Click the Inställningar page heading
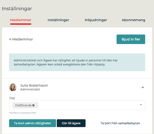Image resolution: width=154 pixels, height=134 pixels. [x=17, y=9]
